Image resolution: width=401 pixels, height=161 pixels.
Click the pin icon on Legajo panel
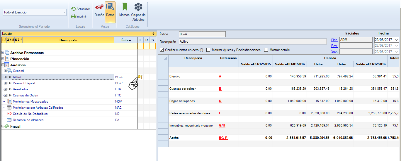point(153,34)
